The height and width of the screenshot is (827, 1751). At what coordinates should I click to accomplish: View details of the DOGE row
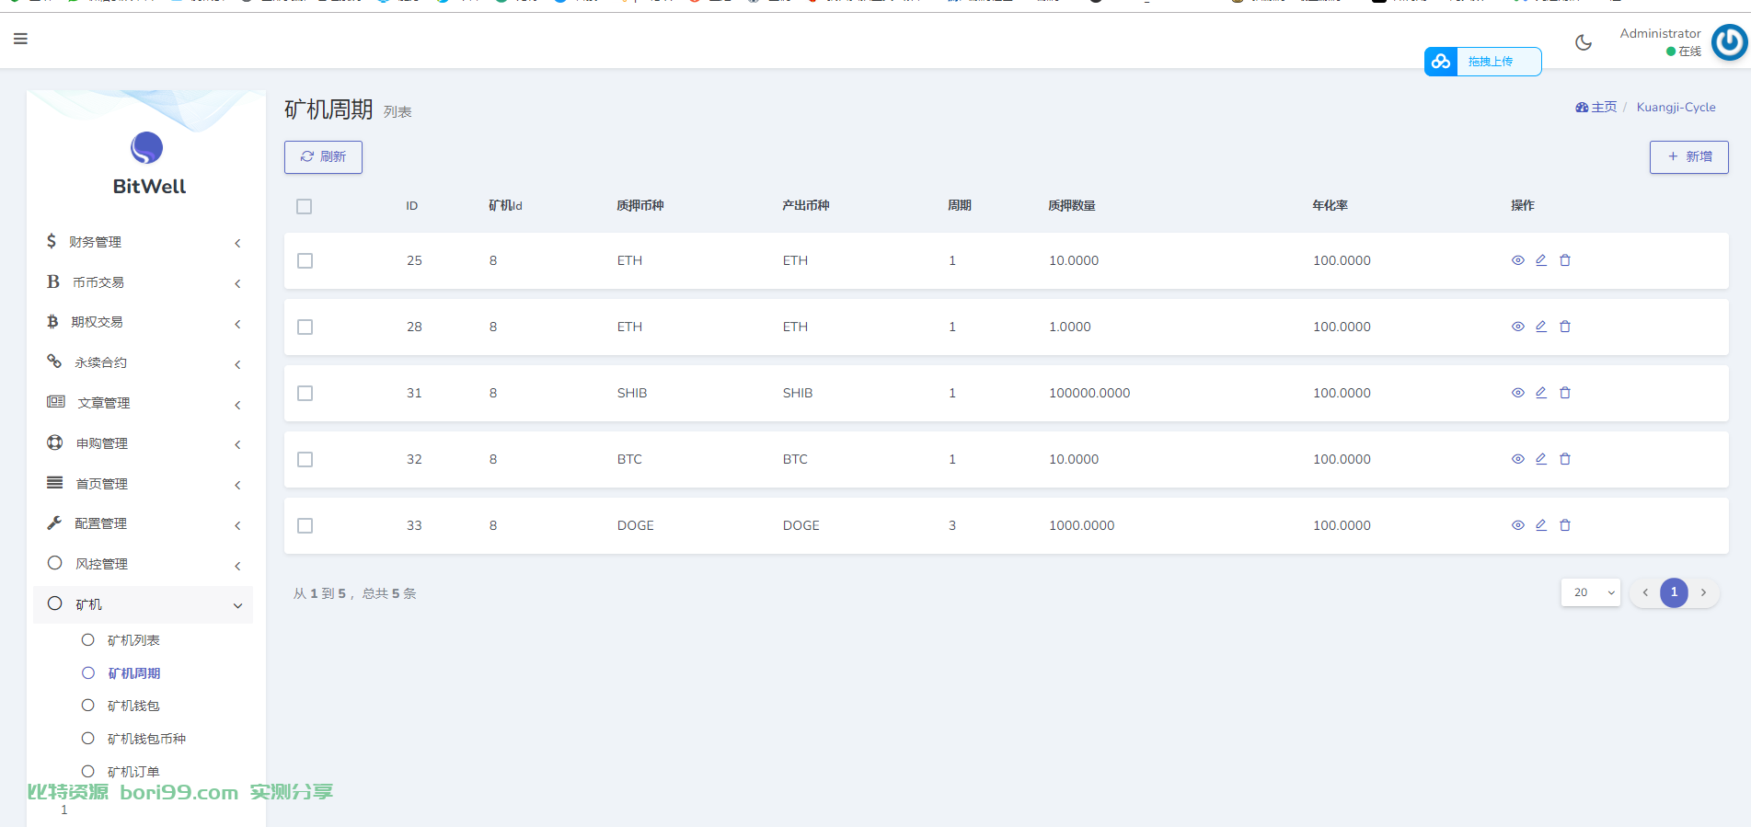pyautogui.click(x=1518, y=525)
